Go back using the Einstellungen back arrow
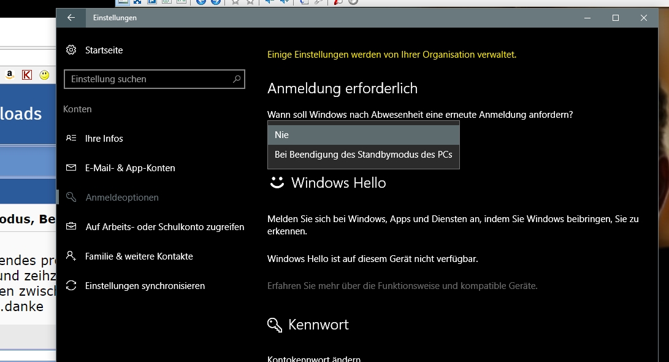 (71, 18)
